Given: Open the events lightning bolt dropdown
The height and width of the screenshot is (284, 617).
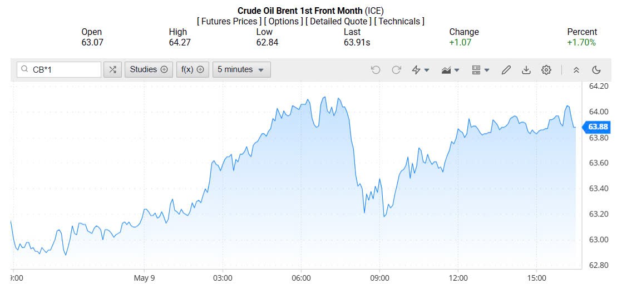Looking at the screenshot, I should click(x=421, y=69).
